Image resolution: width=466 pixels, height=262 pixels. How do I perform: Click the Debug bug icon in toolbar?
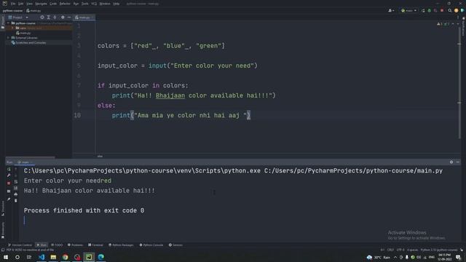pos(429,10)
